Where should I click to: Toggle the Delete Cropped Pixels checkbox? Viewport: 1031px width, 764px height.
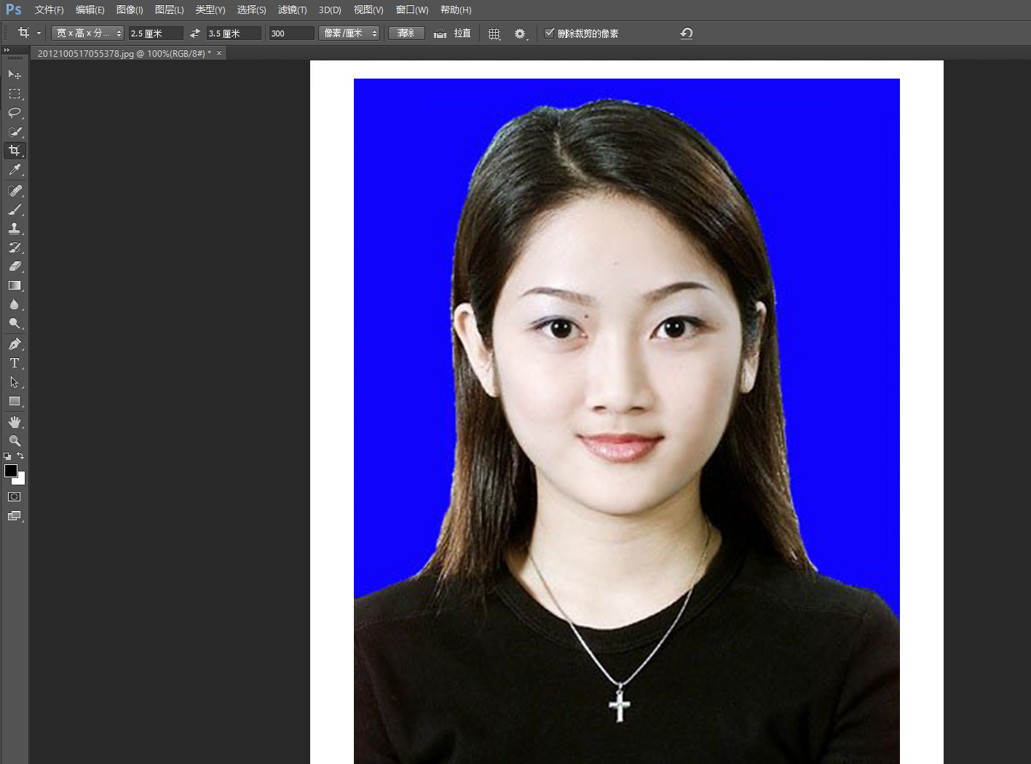(550, 33)
